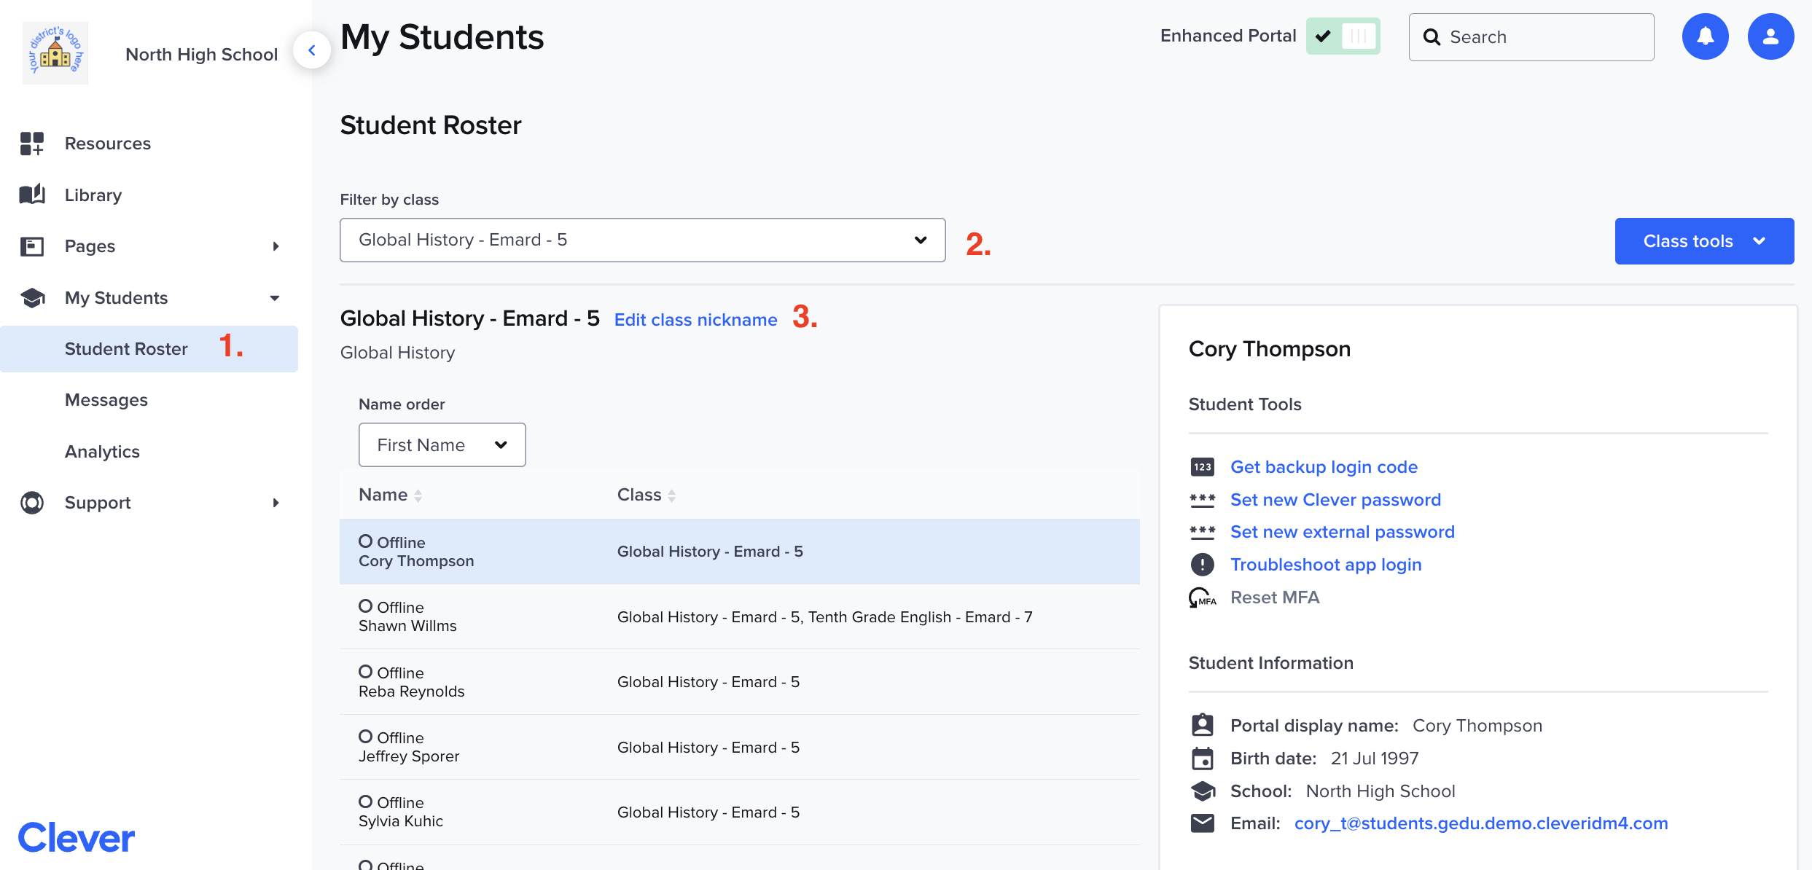Screen dimensions: 1812x870
Task: Click the Clever logo at bottom left
Action: (77, 837)
